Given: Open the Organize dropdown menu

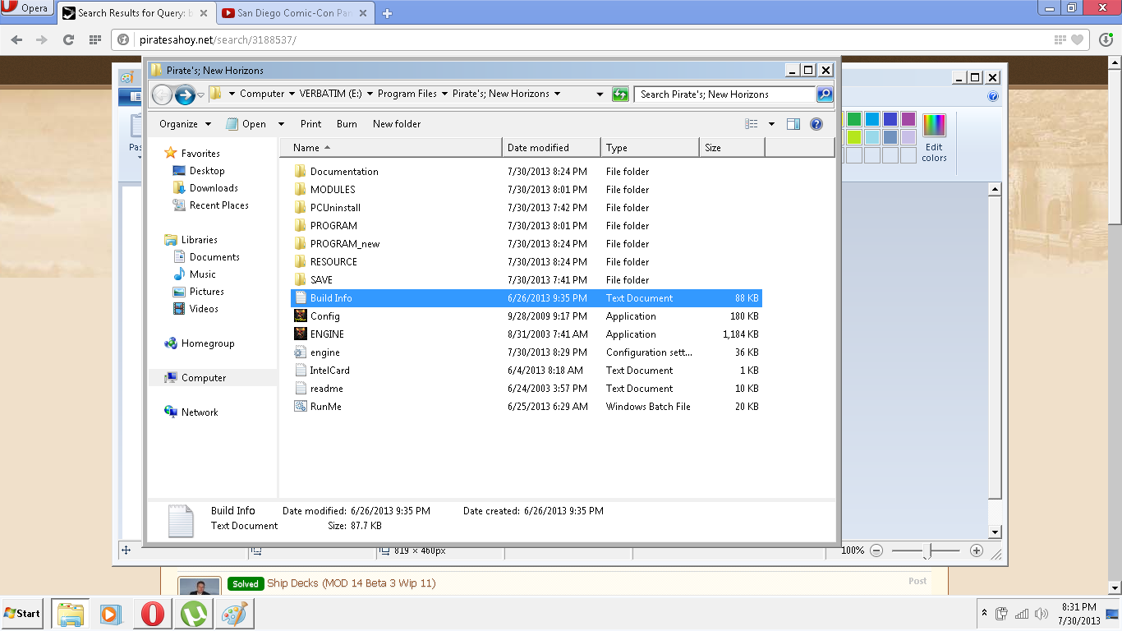Looking at the screenshot, I should click(x=185, y=124).
